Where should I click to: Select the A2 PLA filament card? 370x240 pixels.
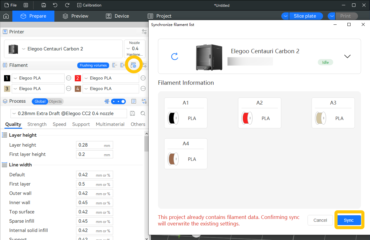260,113
